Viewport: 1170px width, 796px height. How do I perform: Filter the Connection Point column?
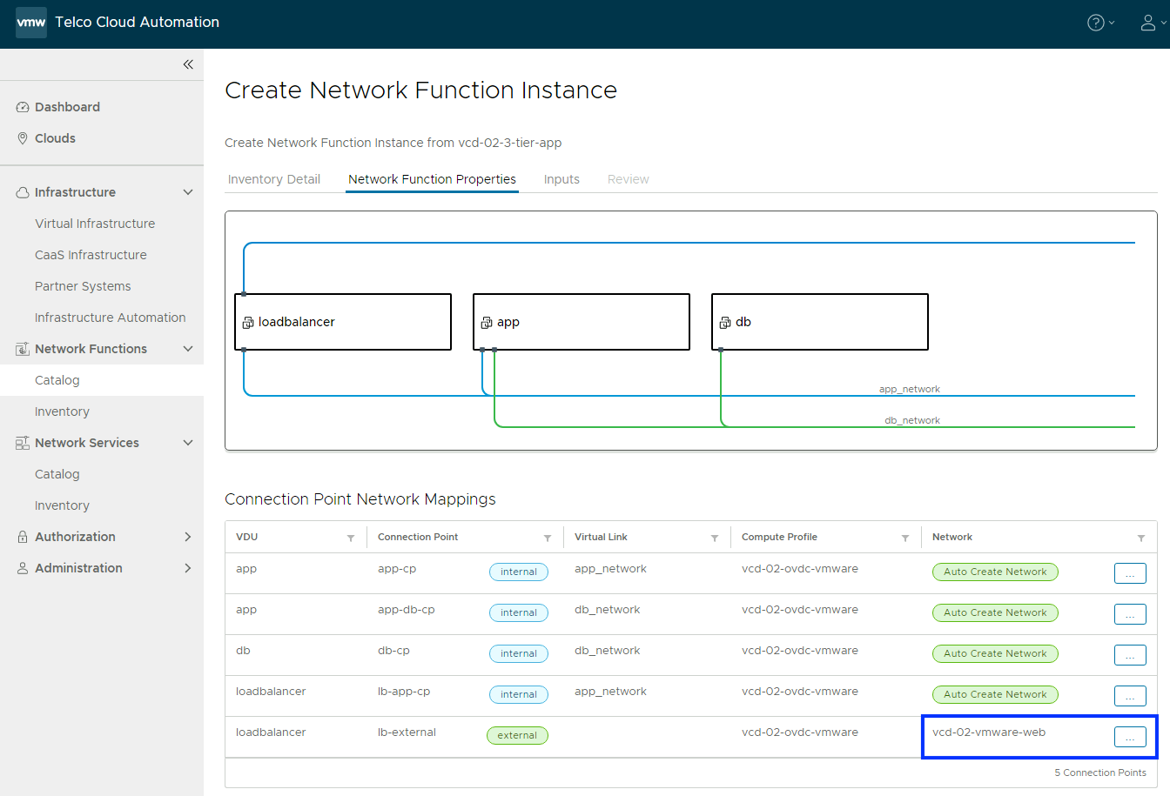click(548, 538)
